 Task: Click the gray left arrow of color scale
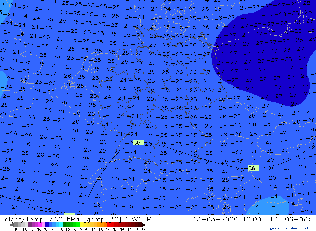pyautogui.click(x=11, y=225)
